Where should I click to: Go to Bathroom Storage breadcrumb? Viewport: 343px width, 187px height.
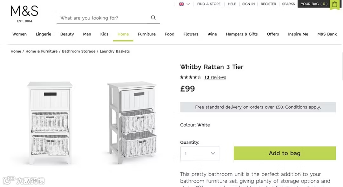point(78,51)
